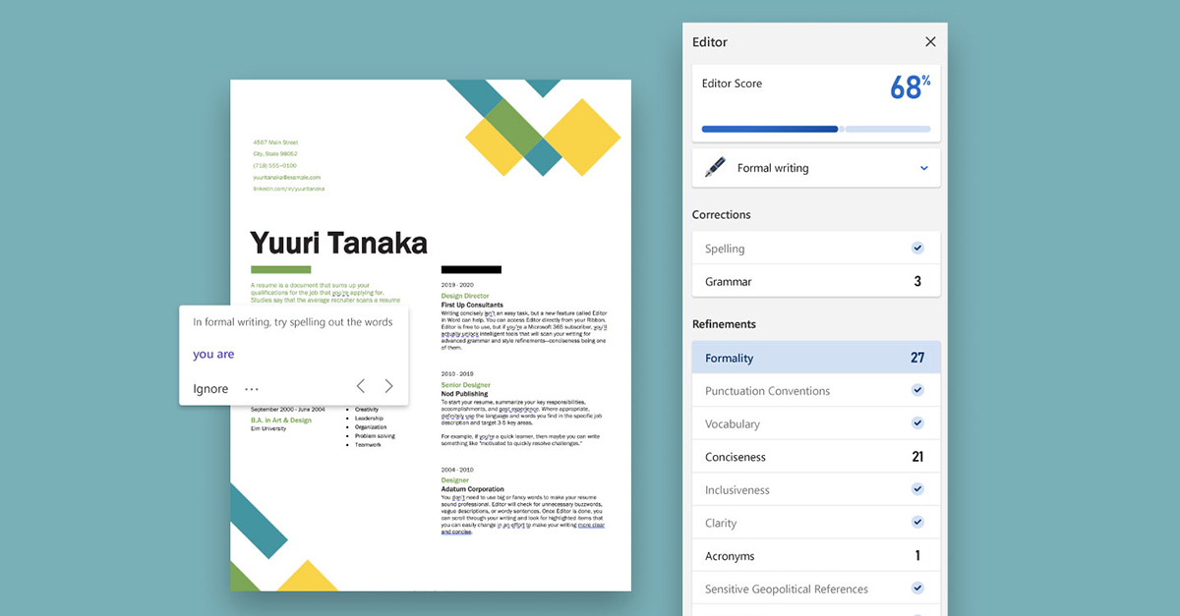The image size is (1180, 616).
Task: Click the 4567 Main Street address line
Action: click(275, 142)
